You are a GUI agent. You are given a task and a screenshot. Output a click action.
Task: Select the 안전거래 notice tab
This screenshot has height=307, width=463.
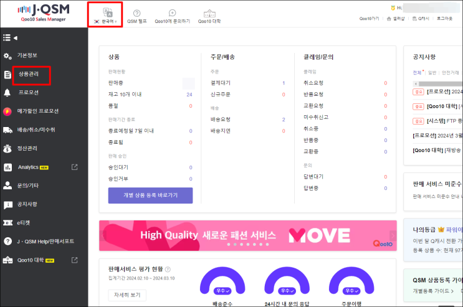(x=451, y=73)
